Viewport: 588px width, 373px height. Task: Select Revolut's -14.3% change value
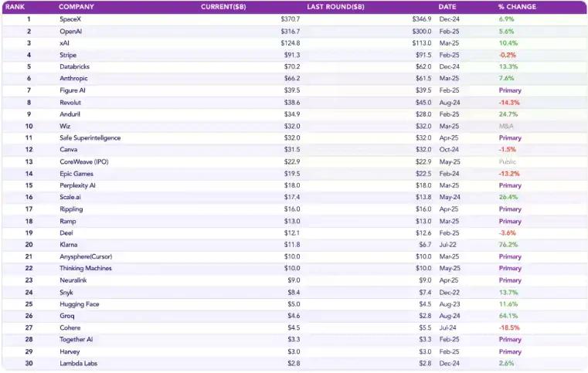(509, 102)
